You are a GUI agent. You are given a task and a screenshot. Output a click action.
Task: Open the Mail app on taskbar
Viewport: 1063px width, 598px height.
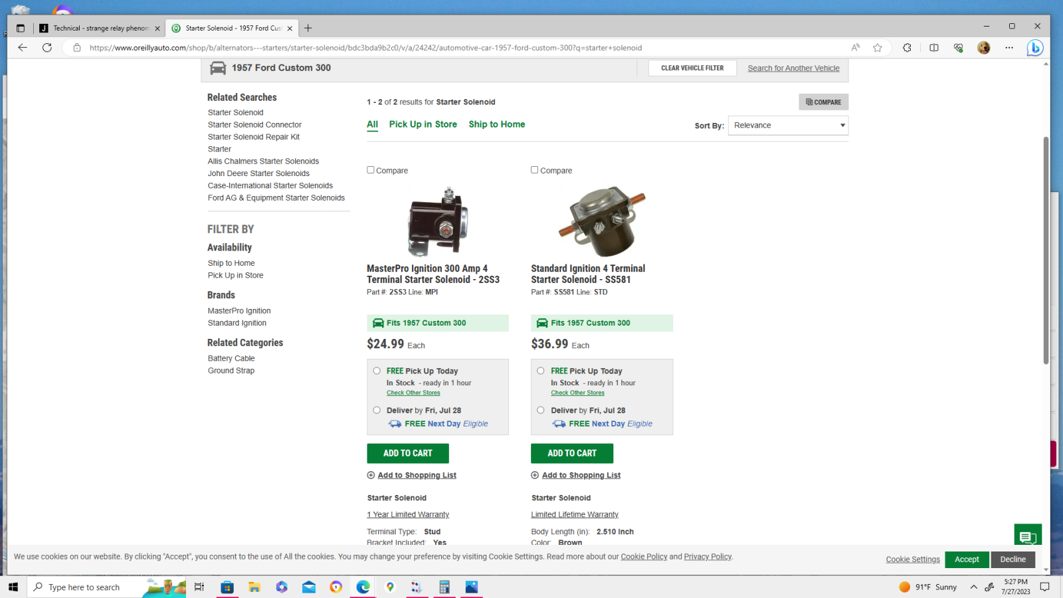point(309,587)
